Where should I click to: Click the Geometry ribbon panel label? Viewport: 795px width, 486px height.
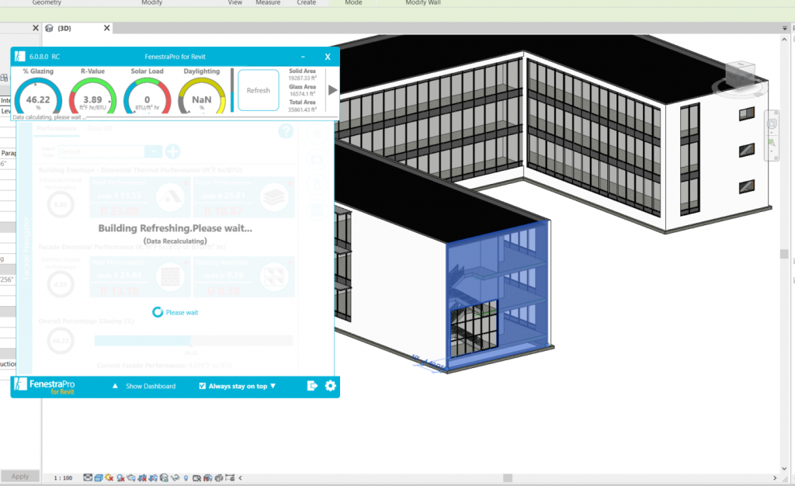[47, 2]
